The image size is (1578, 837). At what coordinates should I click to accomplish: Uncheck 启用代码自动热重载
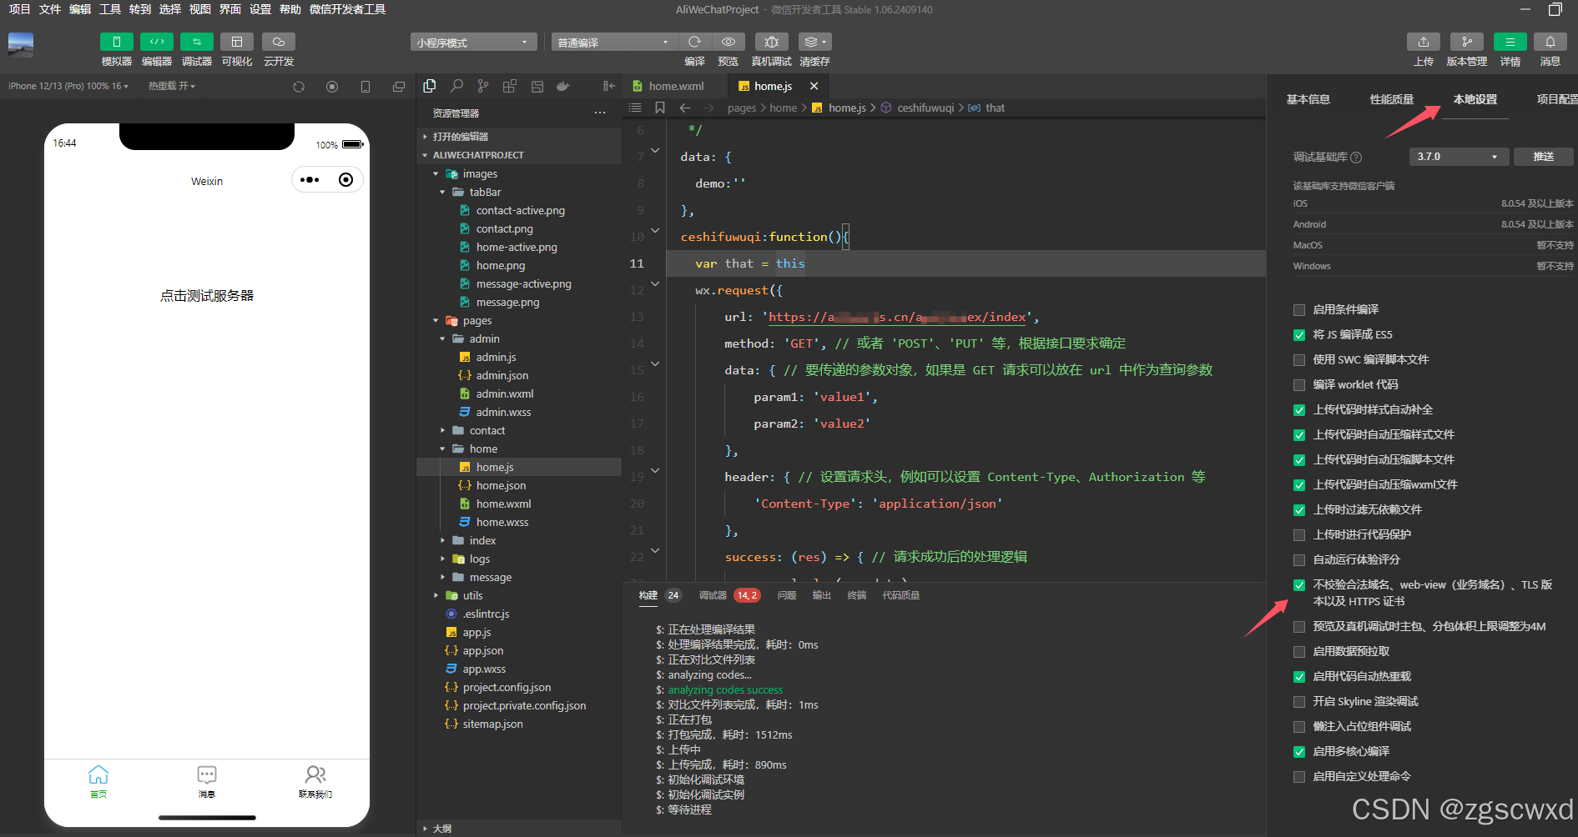(1299, 677)
